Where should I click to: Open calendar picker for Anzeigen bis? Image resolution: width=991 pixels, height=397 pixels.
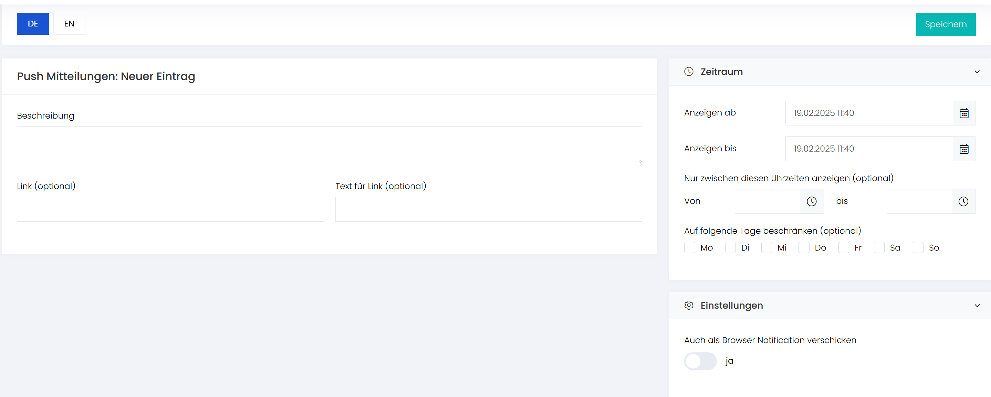964,148
